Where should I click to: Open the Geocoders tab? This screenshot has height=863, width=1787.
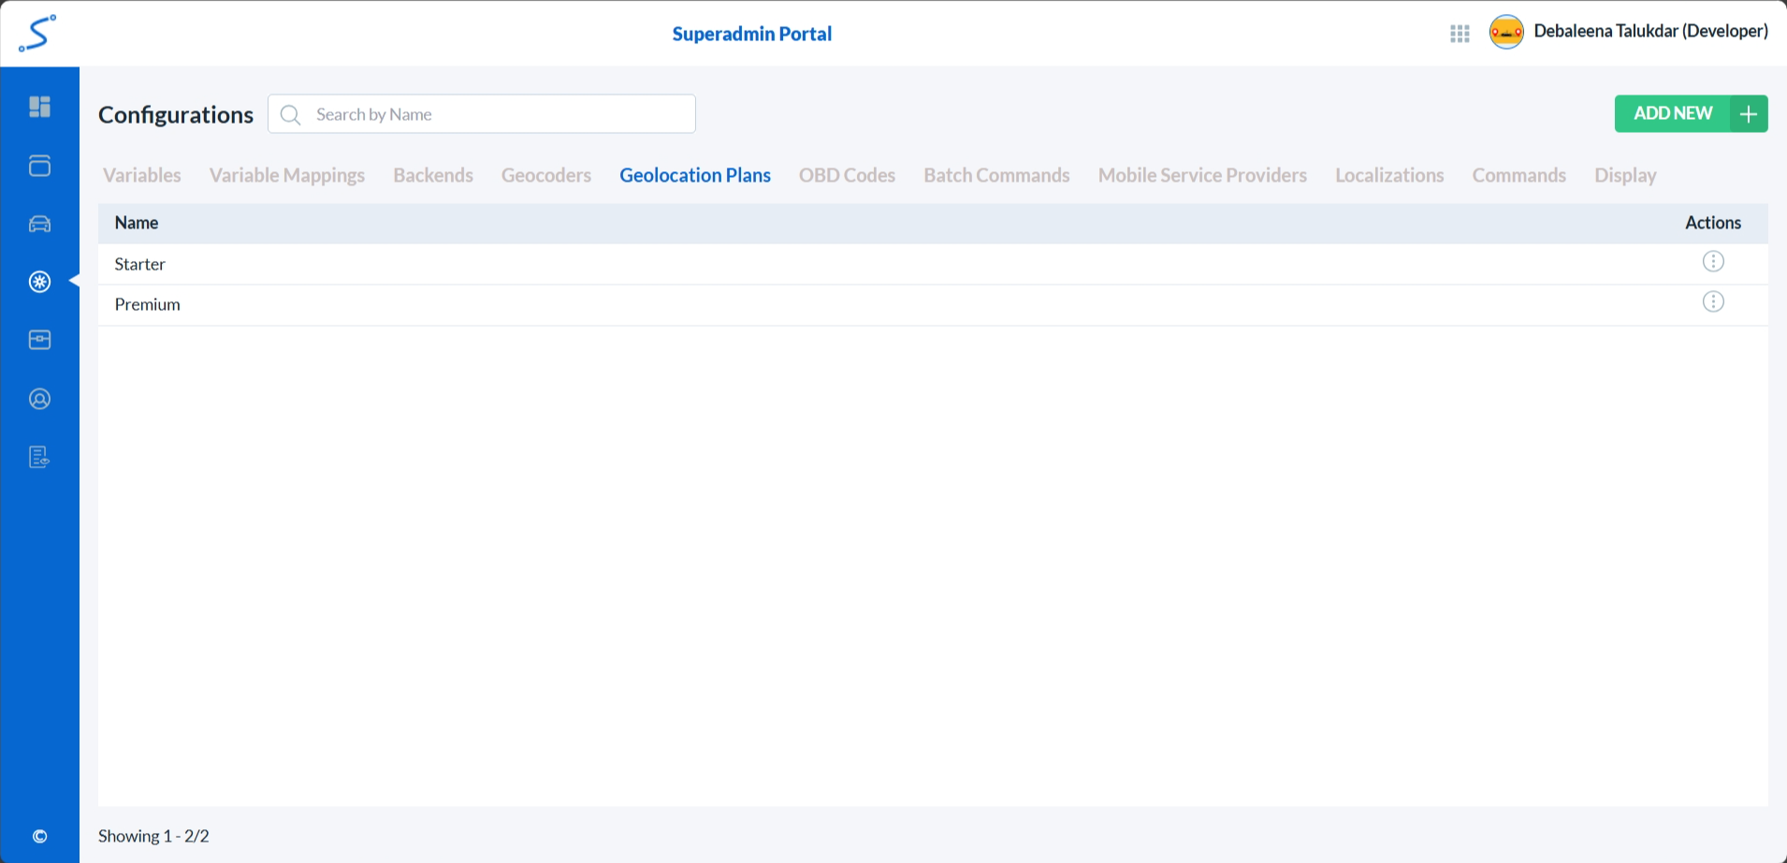point(546,175)
